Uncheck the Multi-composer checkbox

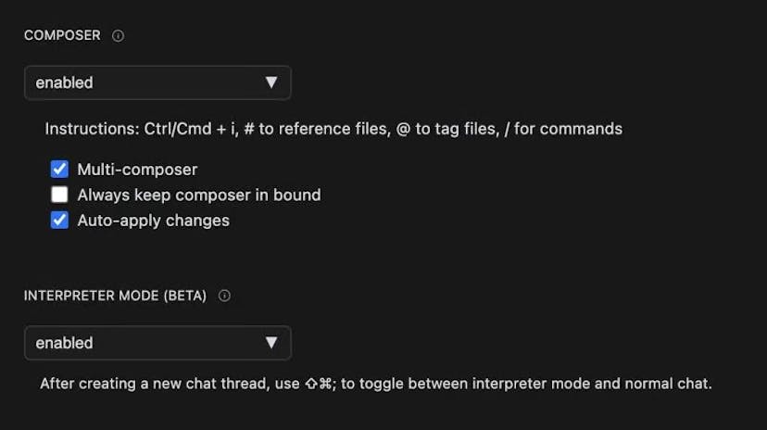tap(59, 170)
